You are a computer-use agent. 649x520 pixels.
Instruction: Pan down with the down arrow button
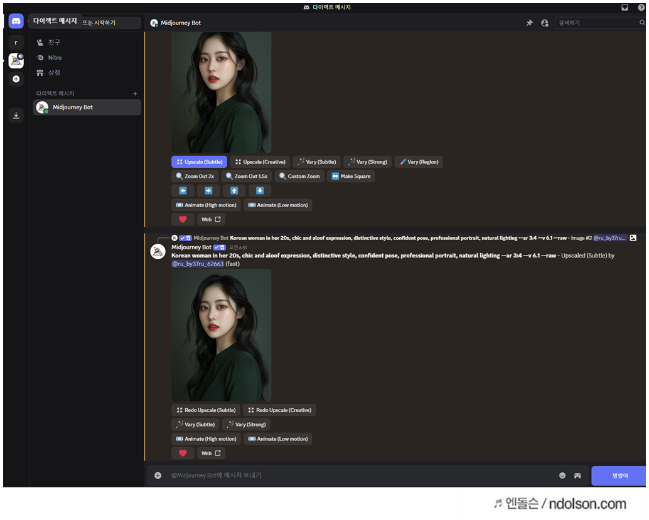[x=260, y=190]
